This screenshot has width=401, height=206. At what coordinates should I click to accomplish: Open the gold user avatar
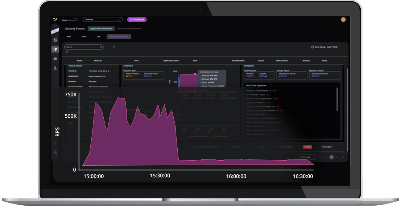(343, 20)
